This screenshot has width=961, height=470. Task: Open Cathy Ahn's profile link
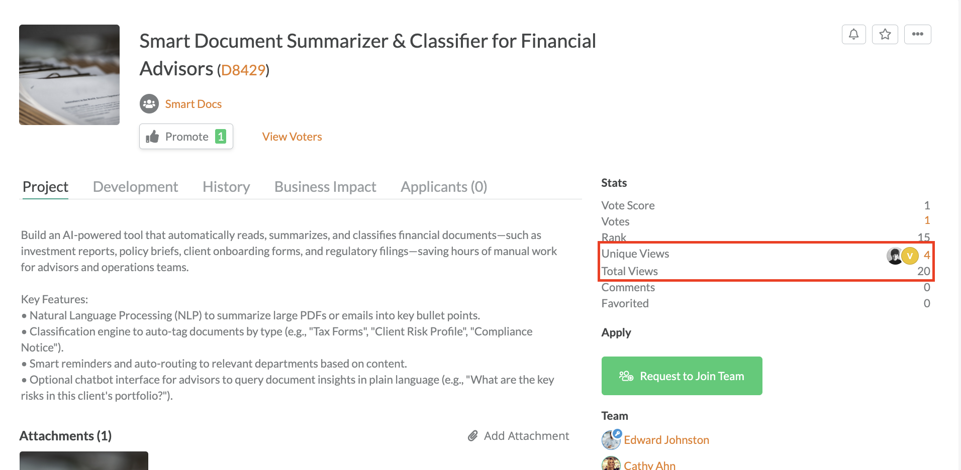point(649,465)
